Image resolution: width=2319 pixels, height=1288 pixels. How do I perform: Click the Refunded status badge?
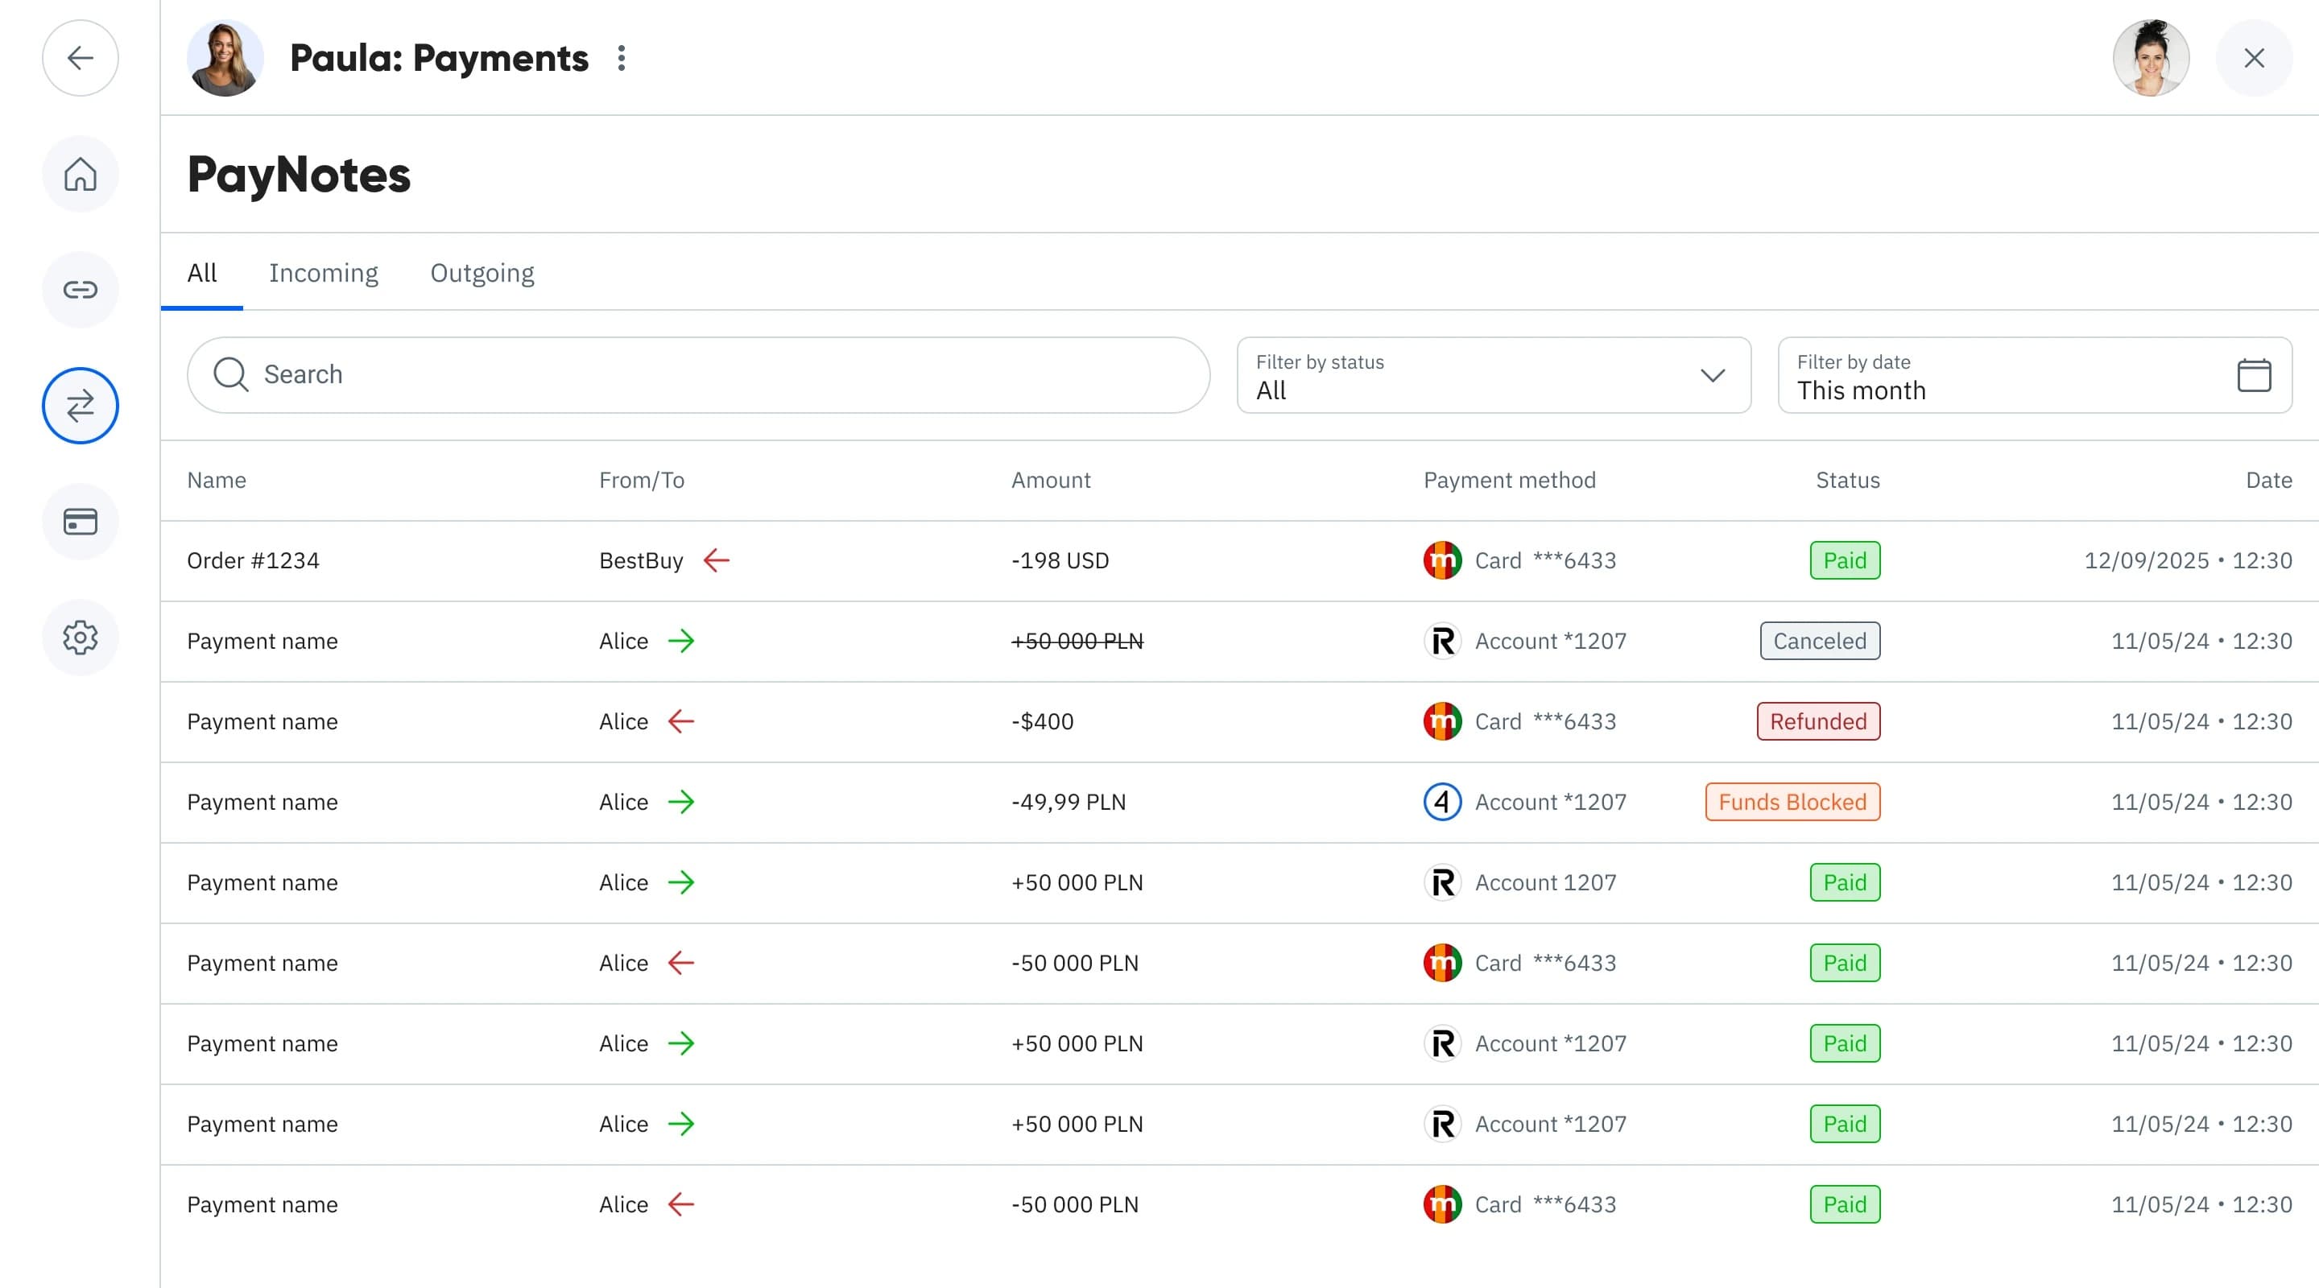point(1817,722)
